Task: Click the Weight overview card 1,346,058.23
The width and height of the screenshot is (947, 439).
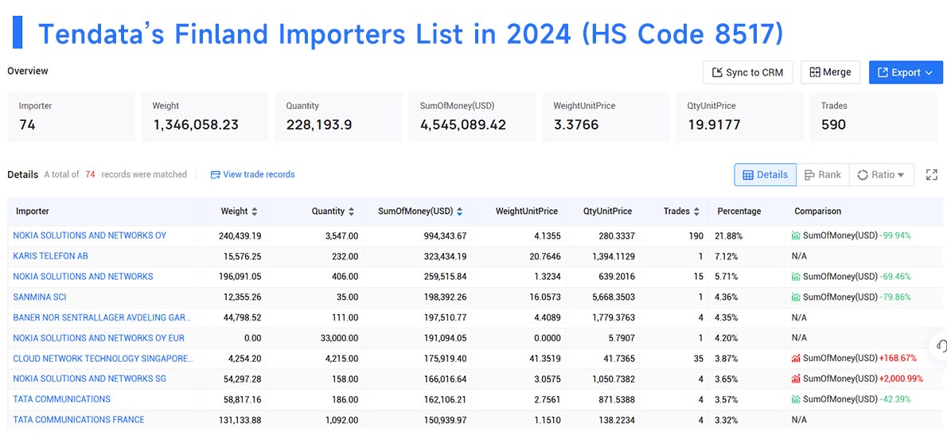Action: (205, 117)
